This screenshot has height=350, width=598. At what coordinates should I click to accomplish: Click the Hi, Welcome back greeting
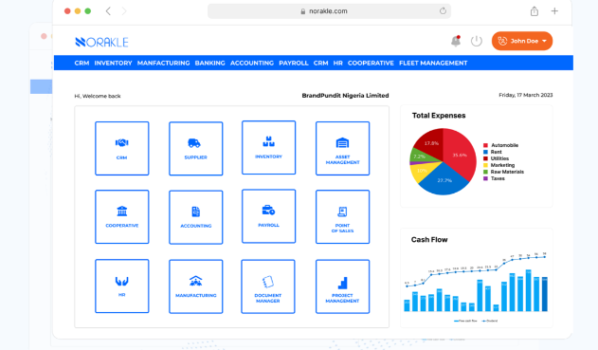pos(98,96)
